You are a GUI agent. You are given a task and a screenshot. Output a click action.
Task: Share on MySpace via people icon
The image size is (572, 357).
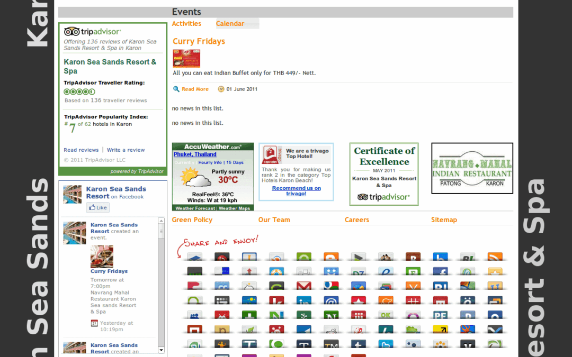pos(194,315)
